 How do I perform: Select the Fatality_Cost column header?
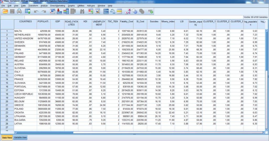tap(126, 24)
